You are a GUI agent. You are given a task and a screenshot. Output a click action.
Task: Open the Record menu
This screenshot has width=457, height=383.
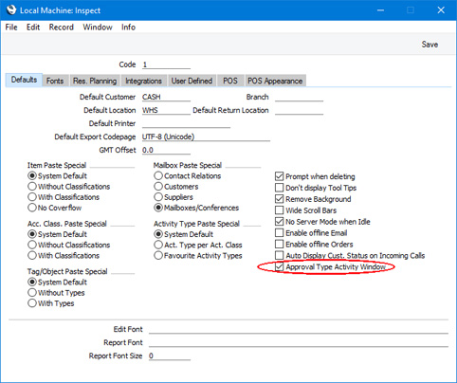coord(61,27)
